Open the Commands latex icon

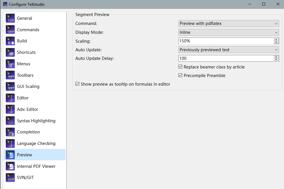[x=10, y=30]
